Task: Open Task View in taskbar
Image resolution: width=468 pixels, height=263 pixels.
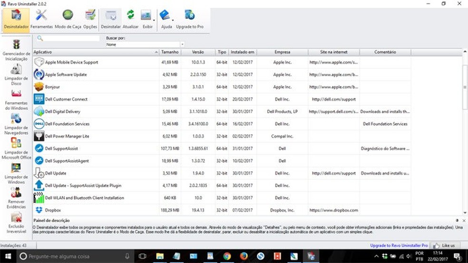Action: tap(142, 256)
